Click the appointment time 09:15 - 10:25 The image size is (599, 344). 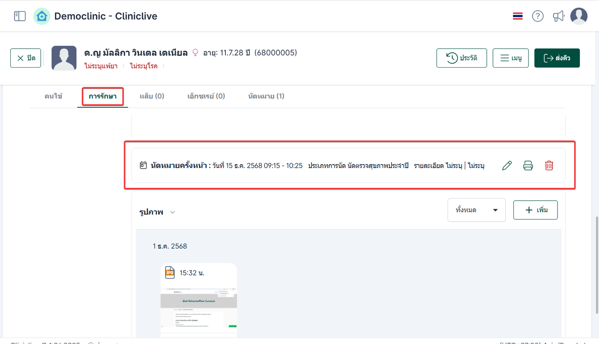tap(283, 166)
